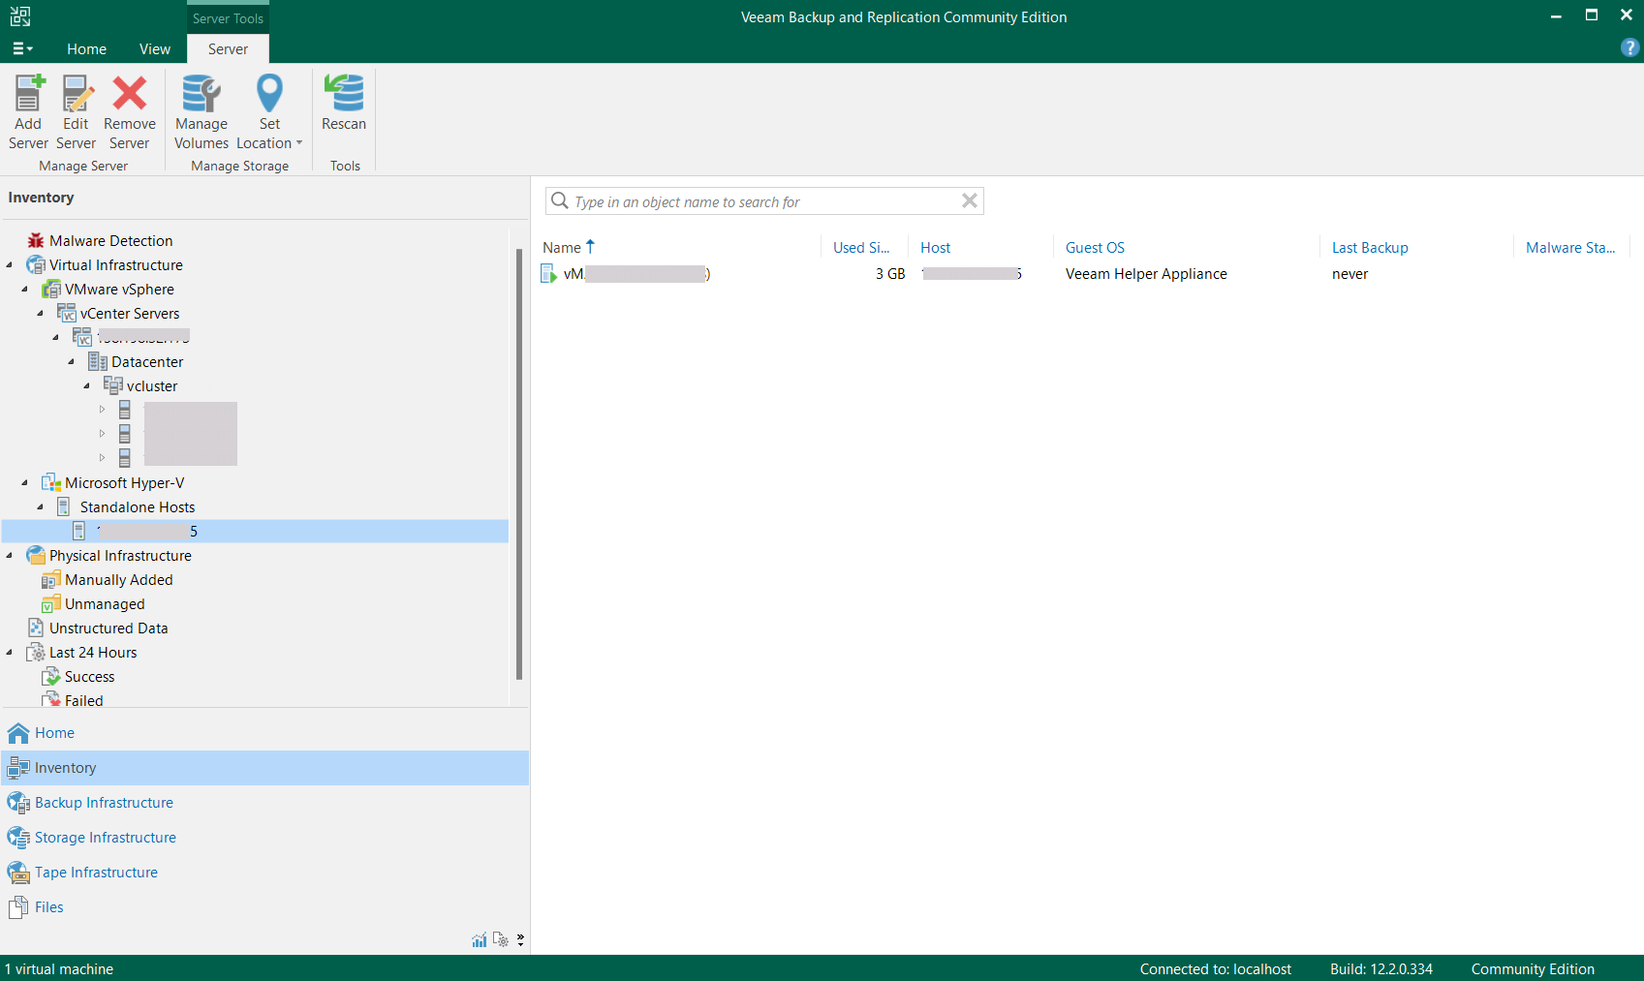Select the Failed node

point(83,700)
